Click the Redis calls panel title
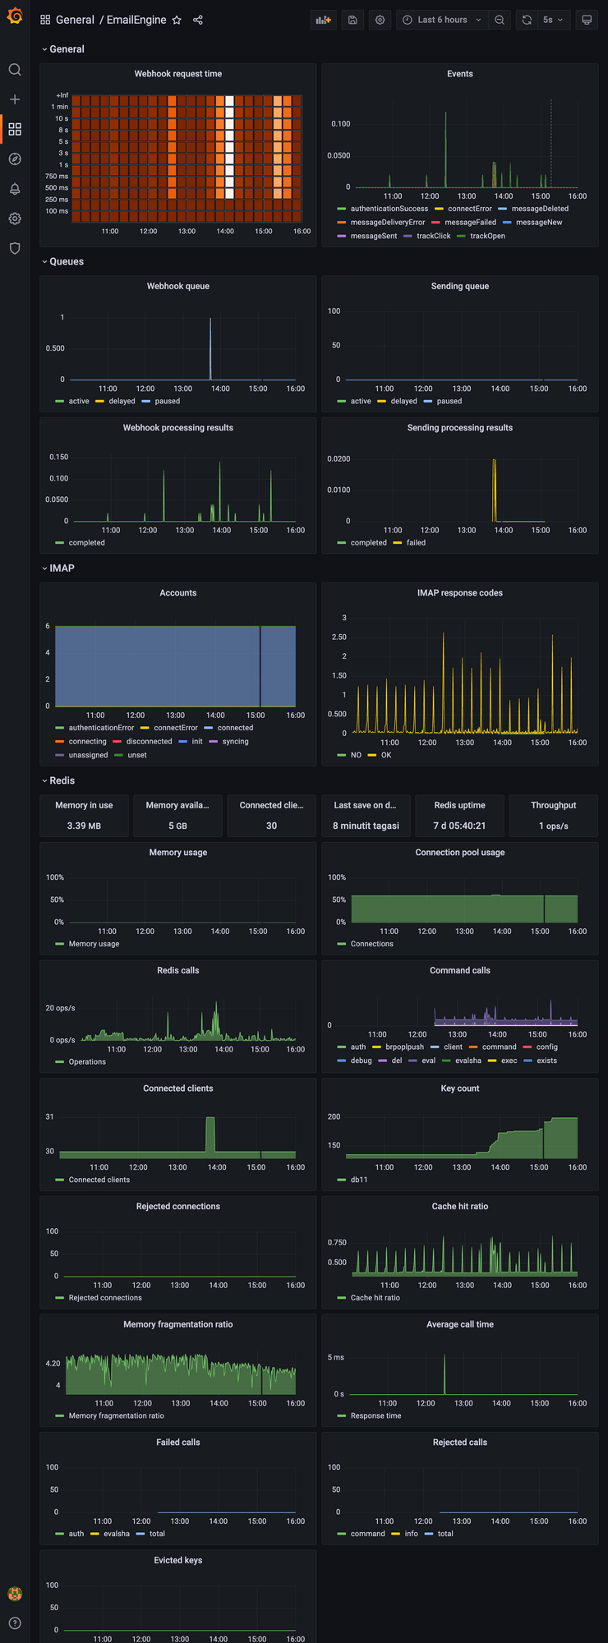Screen dimensions: 608x1643 (178, 970)
